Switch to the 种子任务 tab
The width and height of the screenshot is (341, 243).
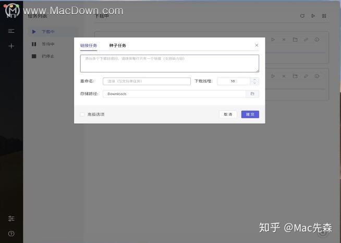[x=118, y=45]
